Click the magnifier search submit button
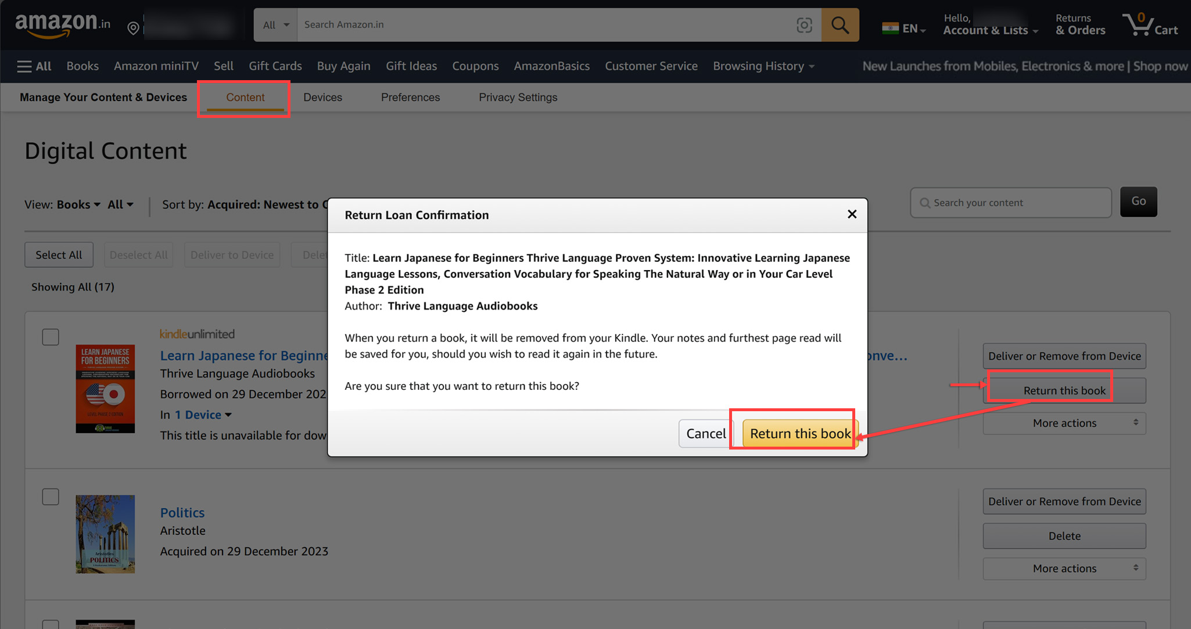1191x629 pixels. click(x=840, y=25)
